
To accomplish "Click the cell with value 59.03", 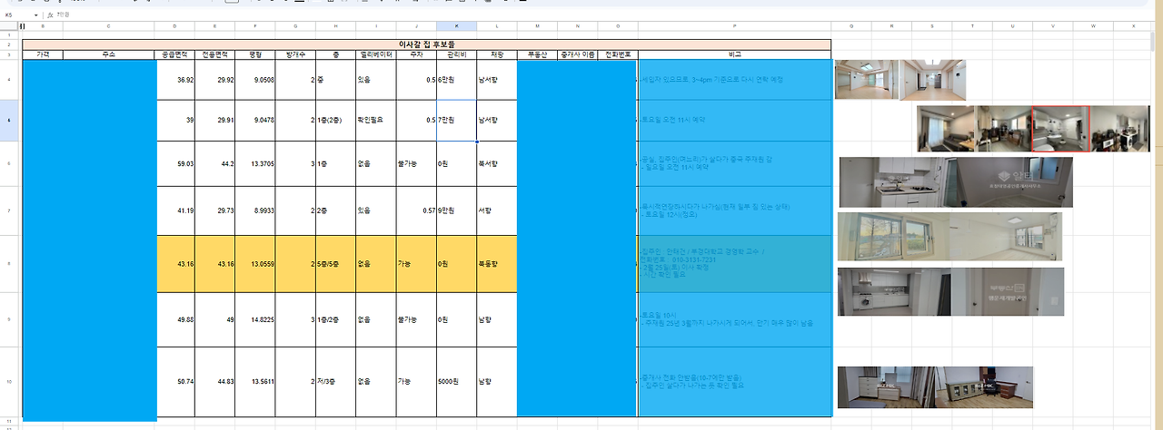I will point(174,163).
